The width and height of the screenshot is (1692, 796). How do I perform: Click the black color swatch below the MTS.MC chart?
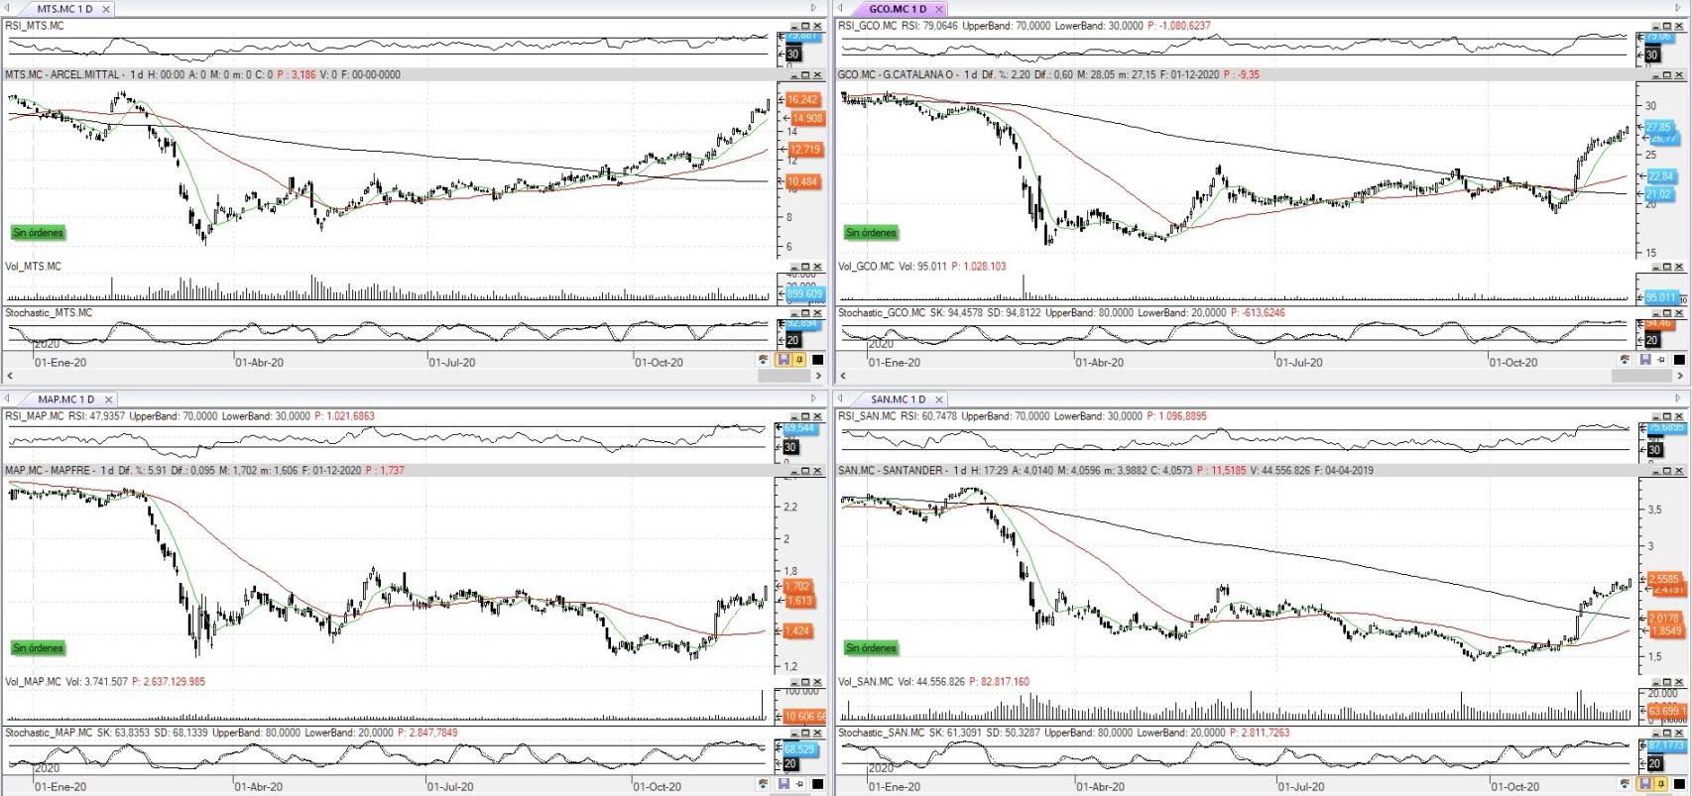(817, 360)
